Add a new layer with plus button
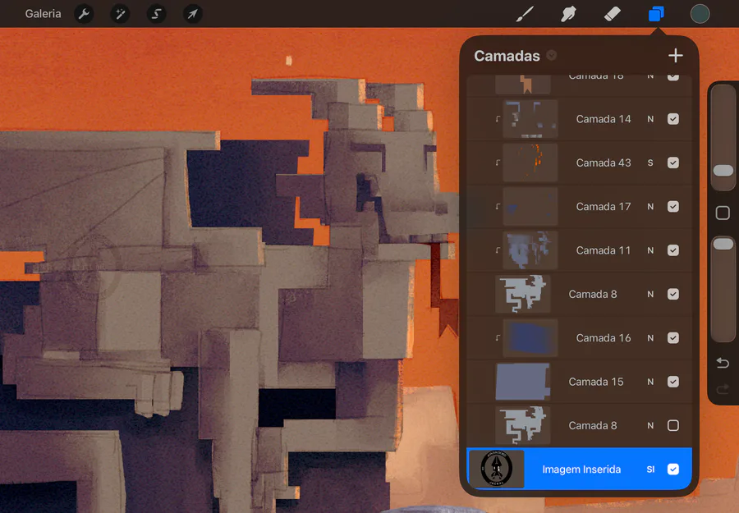Screen dimensions: 739x513 [x=676, y=56]
